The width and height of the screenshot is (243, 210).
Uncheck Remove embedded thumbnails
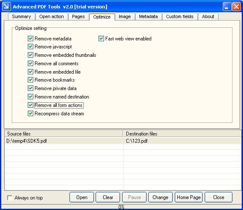[30, 55]
